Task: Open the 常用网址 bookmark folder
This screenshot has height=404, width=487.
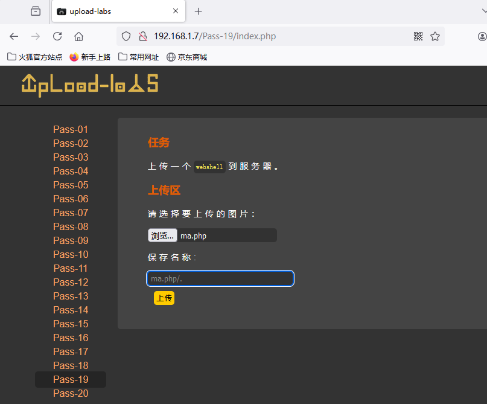Action: [x=139, y=57]
